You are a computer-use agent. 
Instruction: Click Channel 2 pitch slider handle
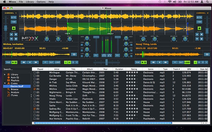coord(207,31)
